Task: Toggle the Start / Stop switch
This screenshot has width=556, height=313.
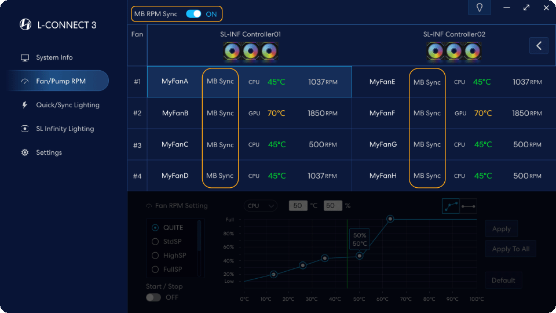Action: (153, 297)
